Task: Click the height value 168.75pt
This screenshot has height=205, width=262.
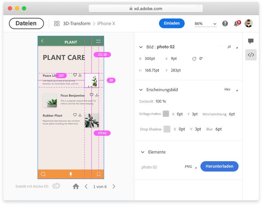Action: (x=152, y=70)
